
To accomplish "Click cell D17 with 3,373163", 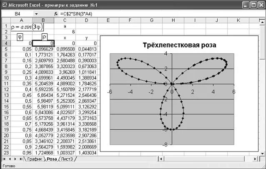I will [87, 118].
